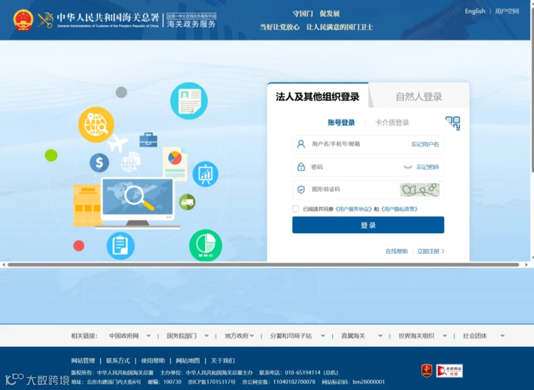534x390 pixels.
Task: Click the 京ICP备17015317号 footer text
Action: click(x=211, y=382)
